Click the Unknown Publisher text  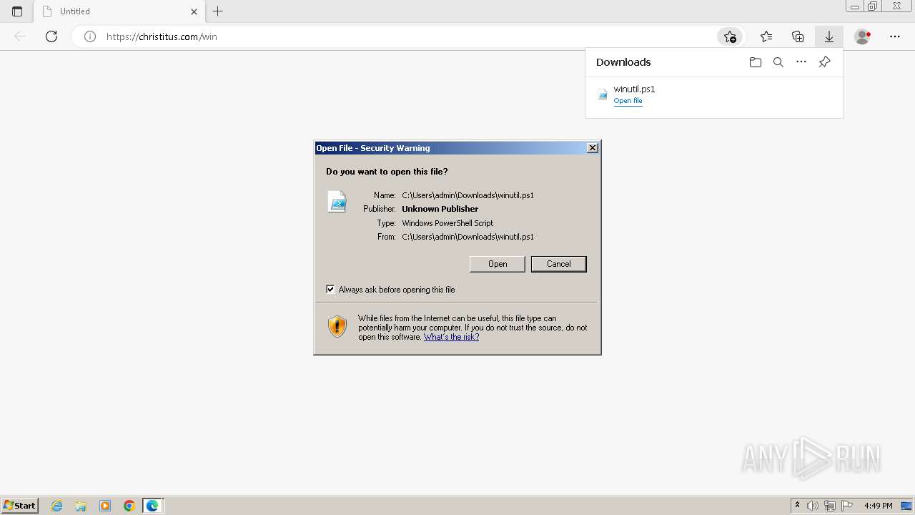pos(440,209)
